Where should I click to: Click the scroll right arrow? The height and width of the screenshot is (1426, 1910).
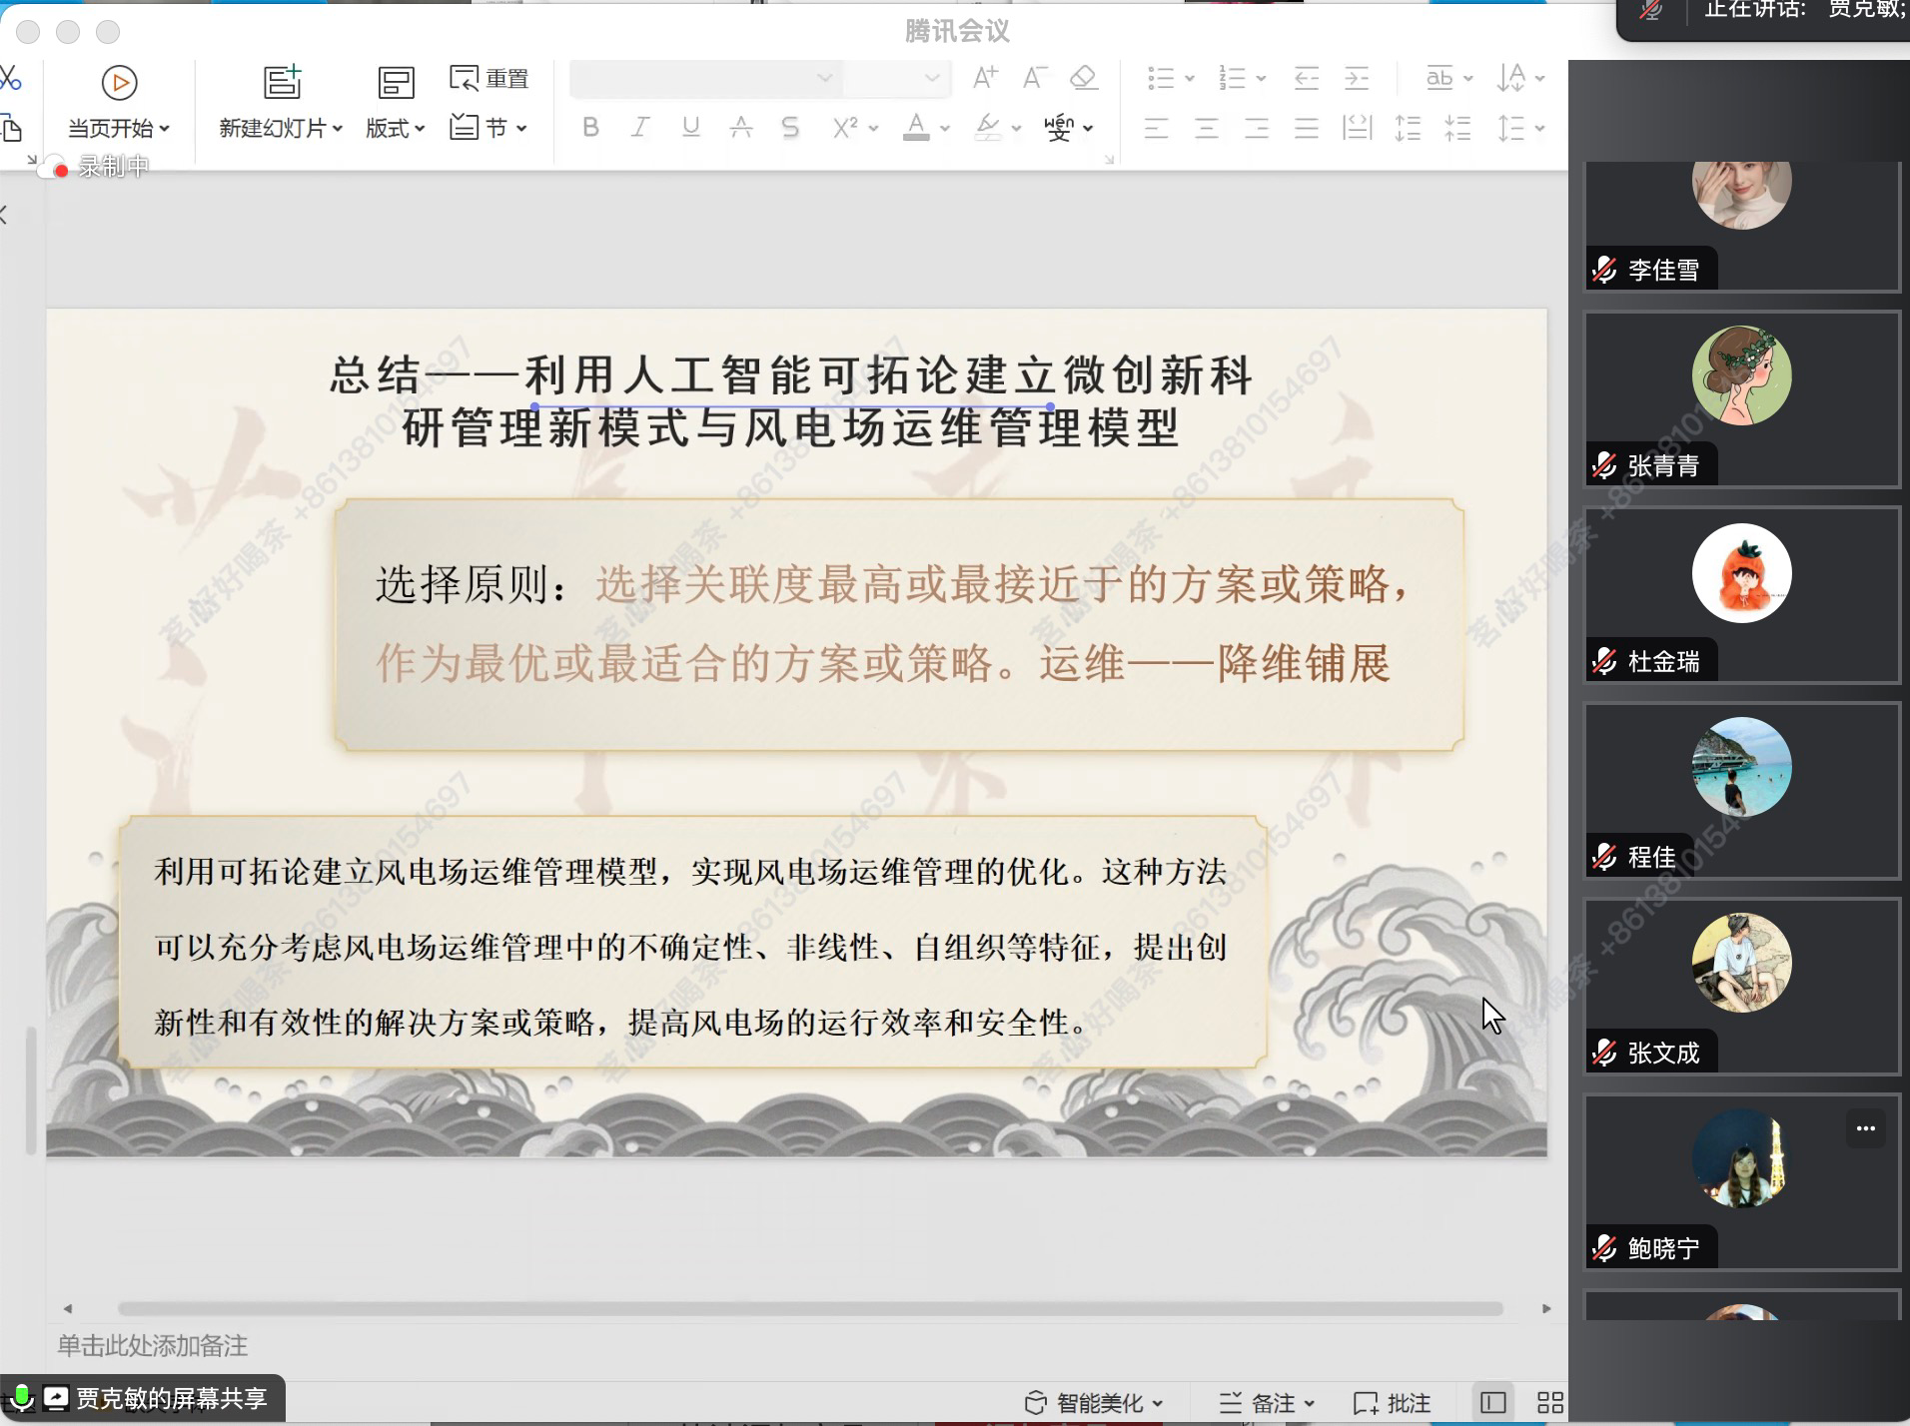point(1546,1309)
